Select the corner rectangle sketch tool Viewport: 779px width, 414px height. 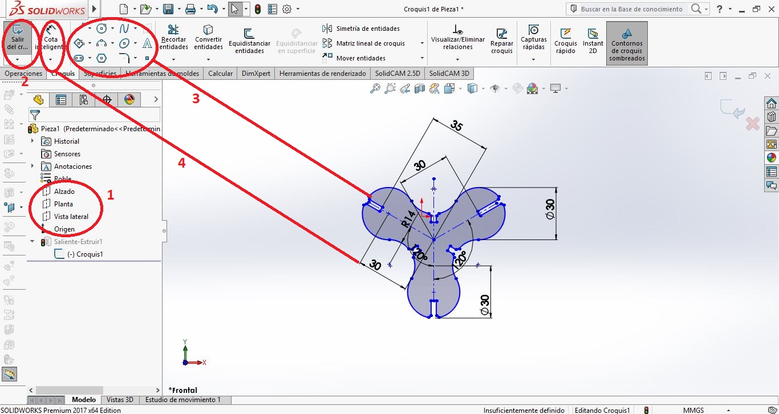tap(79, 43)
